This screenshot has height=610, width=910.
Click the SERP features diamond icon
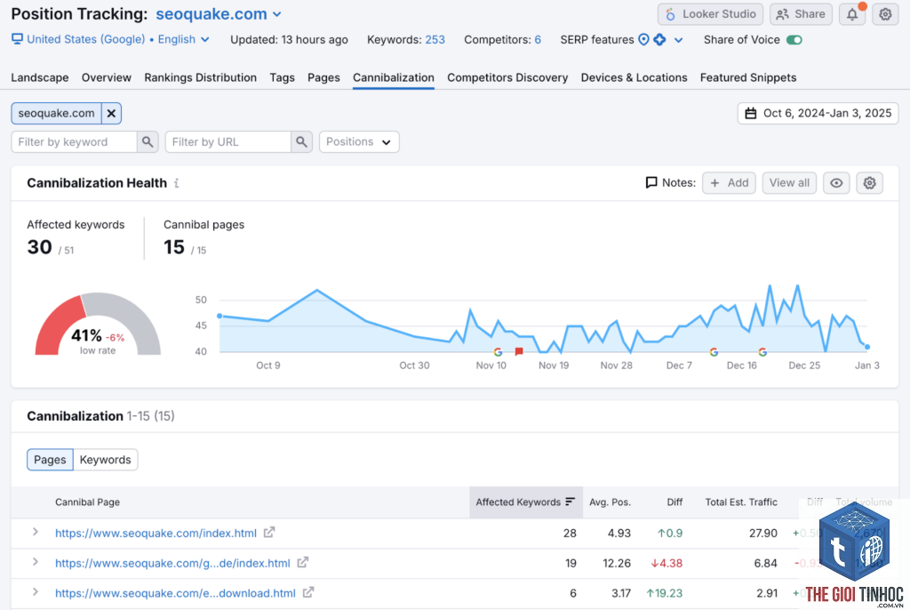click(660, 39)
